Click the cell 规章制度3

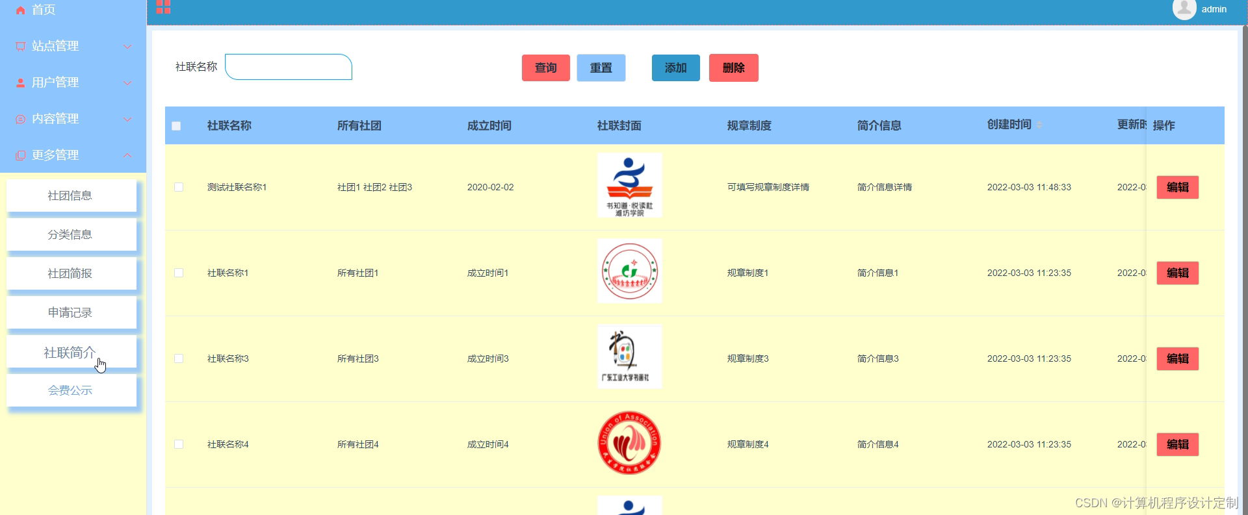point(748,358)
